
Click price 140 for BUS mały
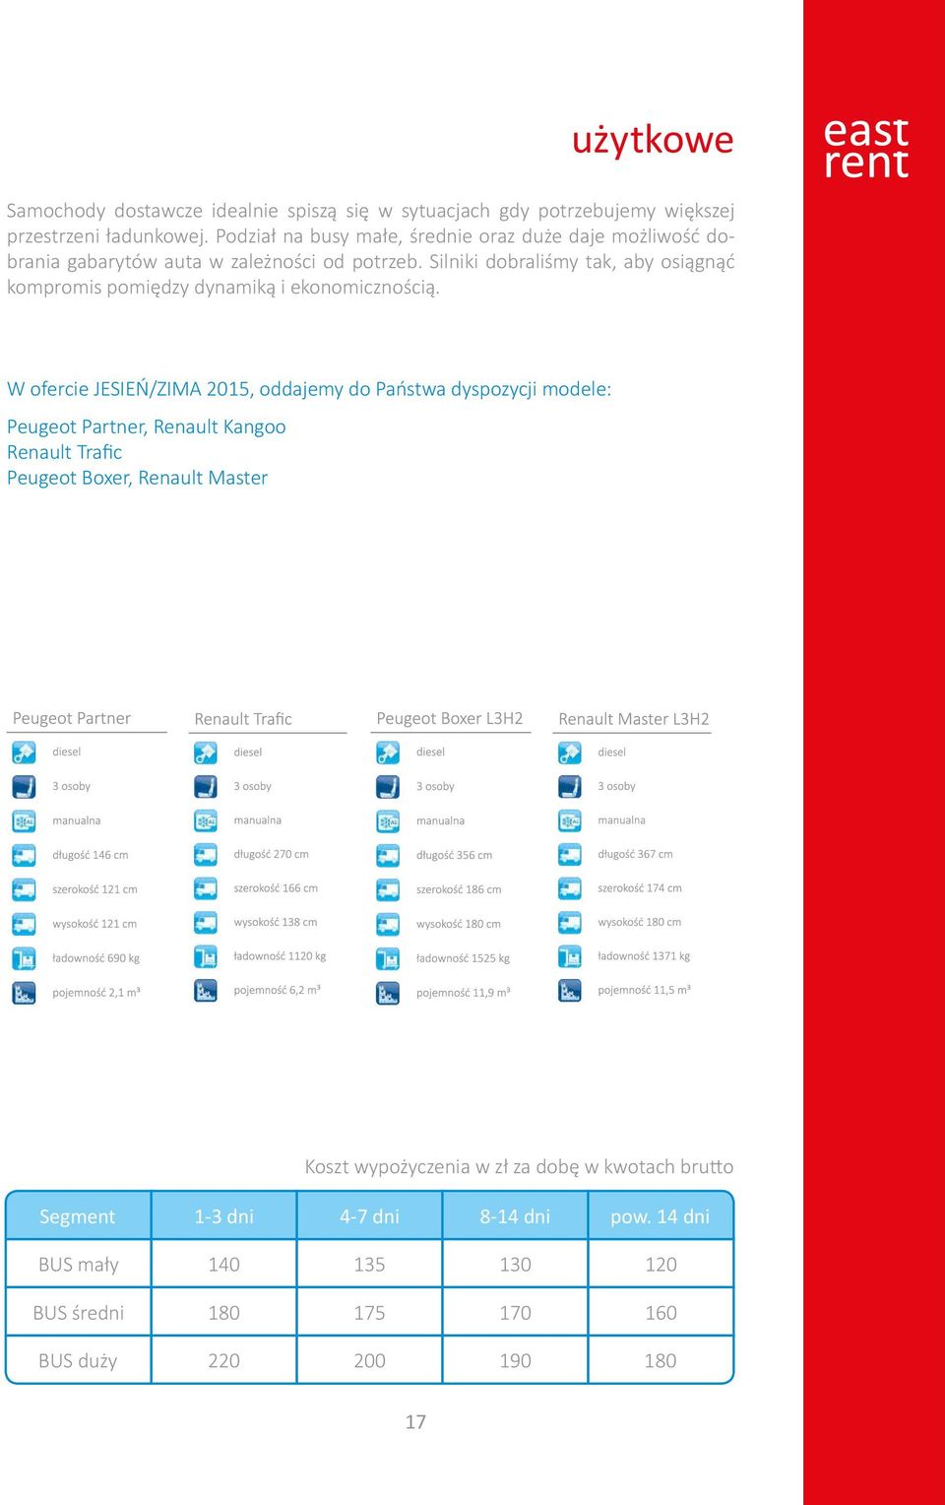click(224, 1265)
